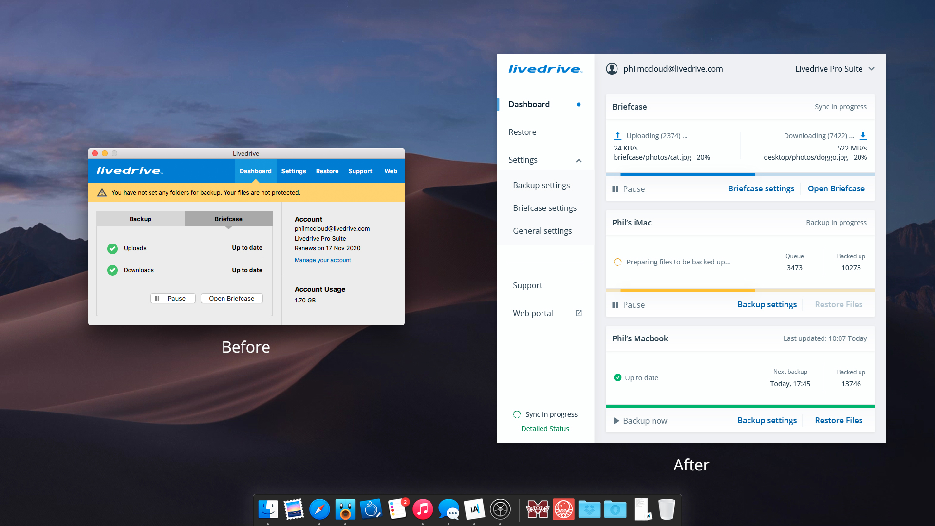Start Backup now for Phil's Macbook
This screenshot has height=526, width=935.
[640, 421]
